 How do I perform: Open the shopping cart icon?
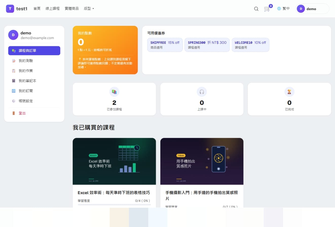click(267, 9)
